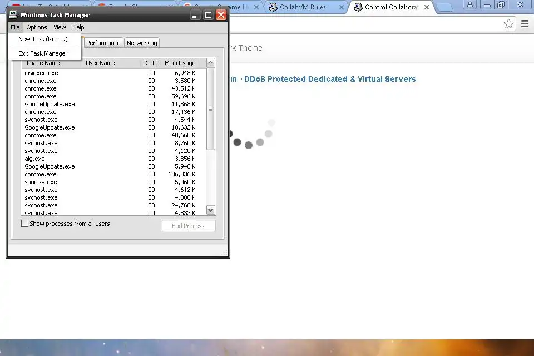Image resolution: width=534 pixels, height=356 pixels.
Task: Open the Options menu
Action: click(x=37, y=27)
